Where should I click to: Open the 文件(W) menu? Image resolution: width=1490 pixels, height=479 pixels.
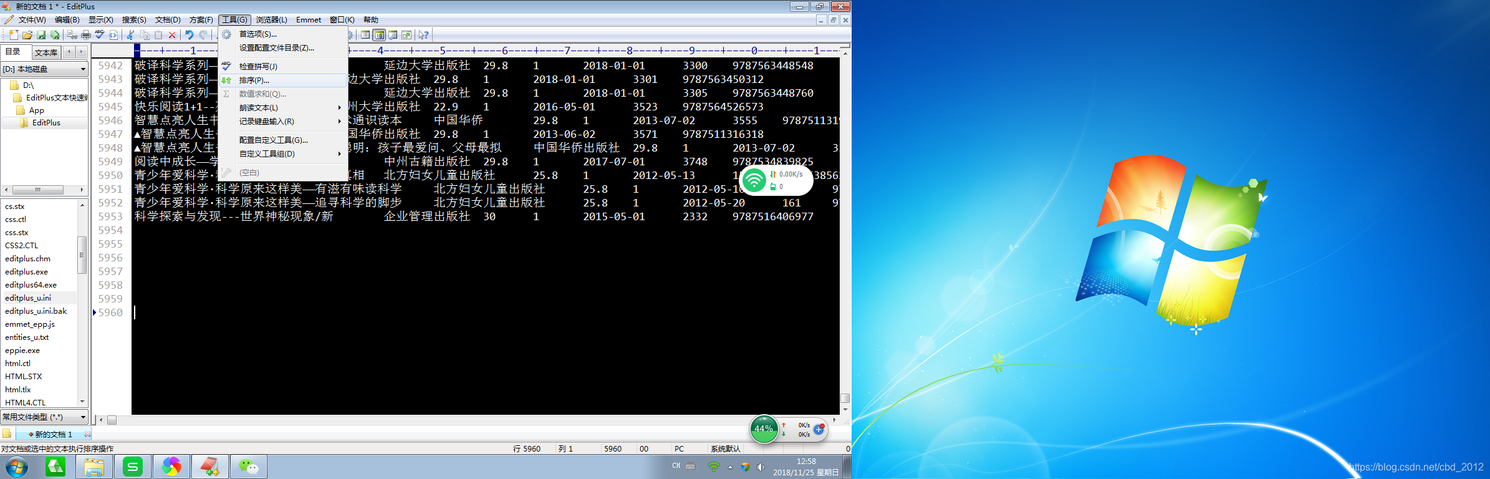pyautogui.click(x=32, y=20)
